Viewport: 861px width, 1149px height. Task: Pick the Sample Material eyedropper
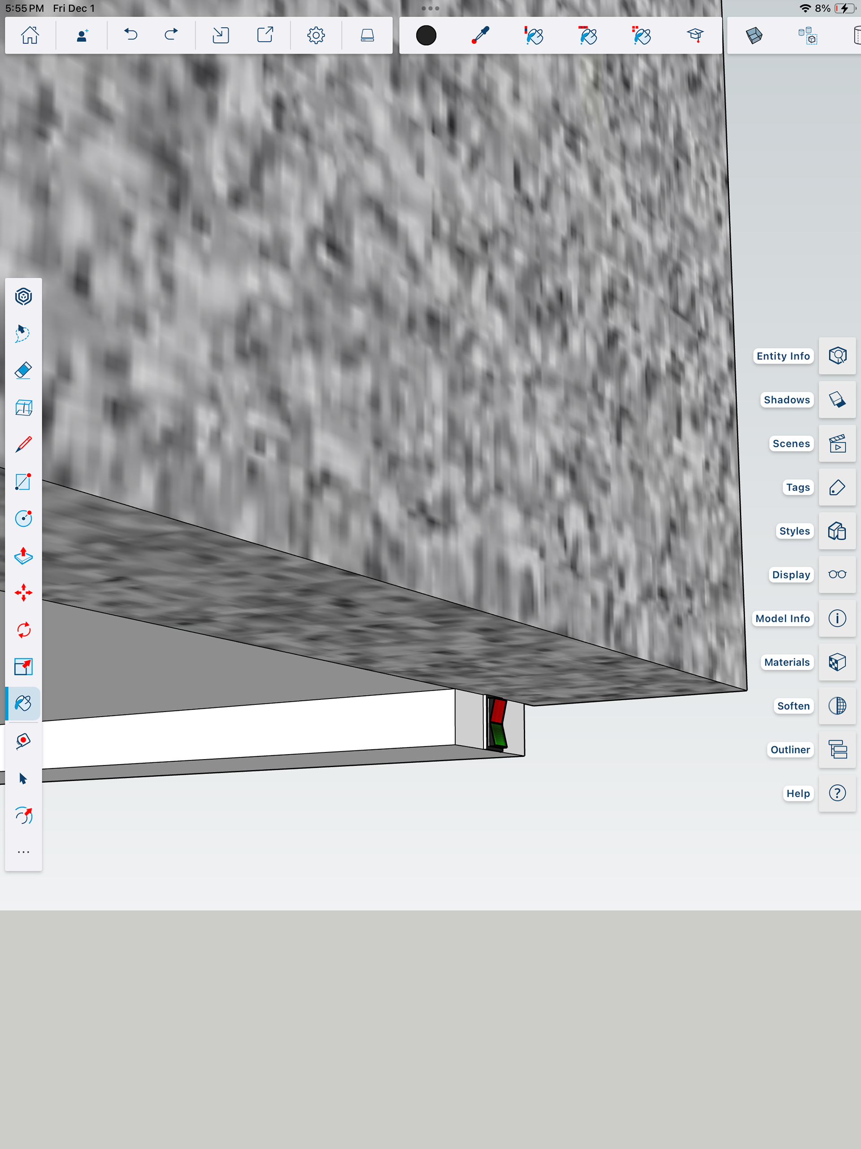click(480, 35)
